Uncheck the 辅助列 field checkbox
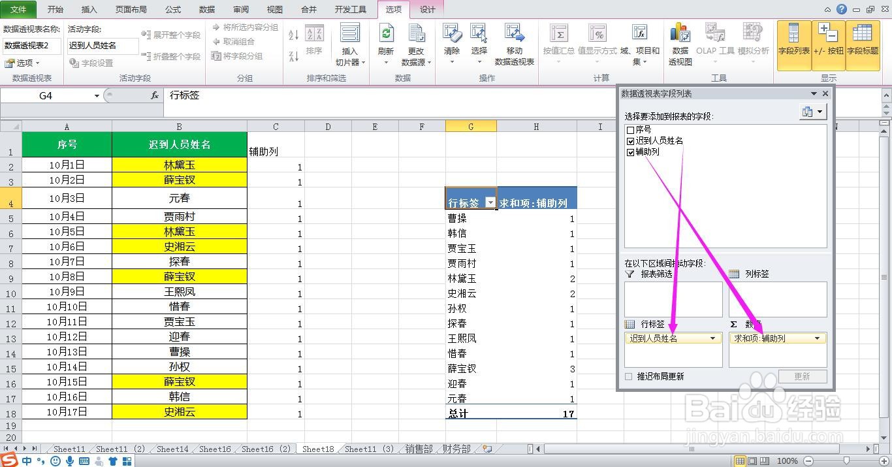The height and width of the screenshot is (467, 892). coord(630,152)
